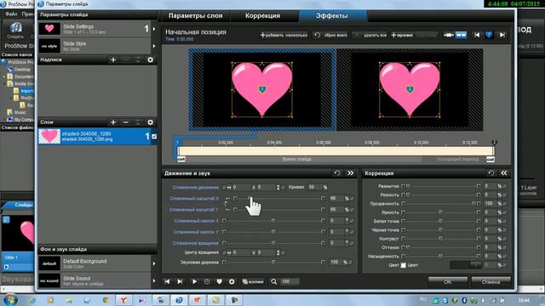545x306 pixels.
Task: Select Music folder in ProShow folder list
Action: (x=20, y=112)
